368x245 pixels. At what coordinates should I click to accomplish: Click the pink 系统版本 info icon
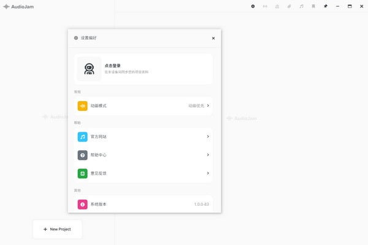tap(82, 204)
